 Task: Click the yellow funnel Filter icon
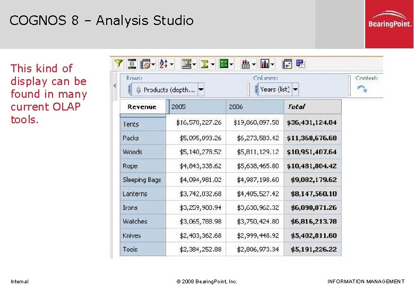[x=118, y=64]
